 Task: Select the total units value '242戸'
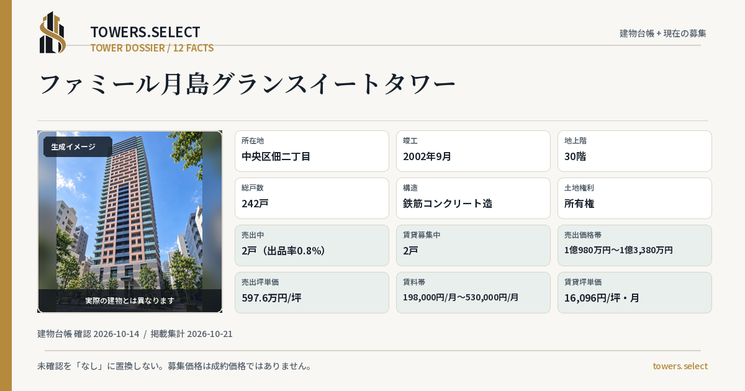tap(255, 204)
